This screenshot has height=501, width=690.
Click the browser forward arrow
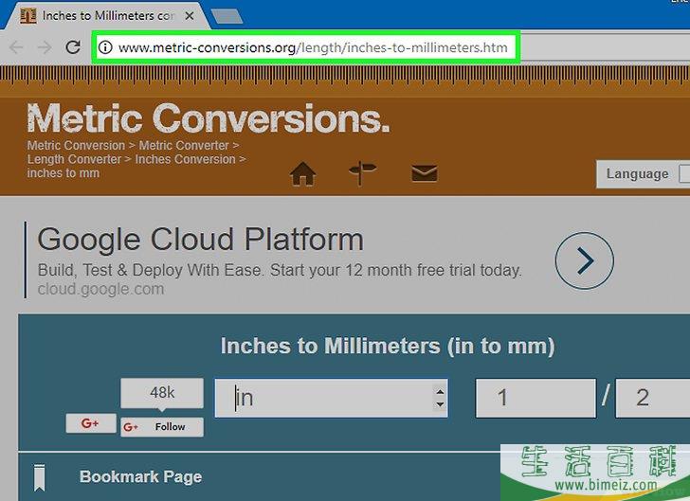pos(45,47)
